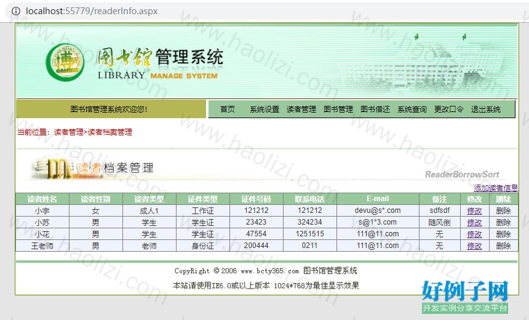Screen dimensions: 529x320
Task: Click remark cell sdfsdf
Action: coord(440,210)
